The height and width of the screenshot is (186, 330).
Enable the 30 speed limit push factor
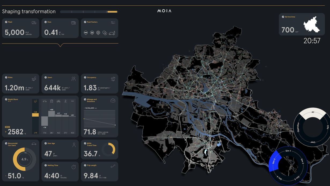(x=92, y=33)
